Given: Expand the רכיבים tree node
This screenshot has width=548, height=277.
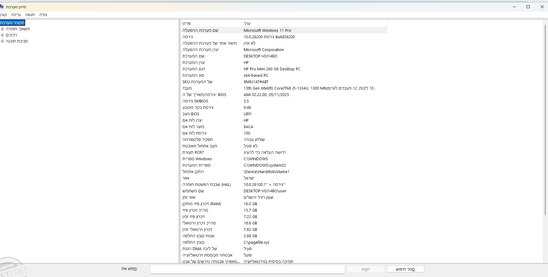Looking at the screenshot, I should point(2,35).
